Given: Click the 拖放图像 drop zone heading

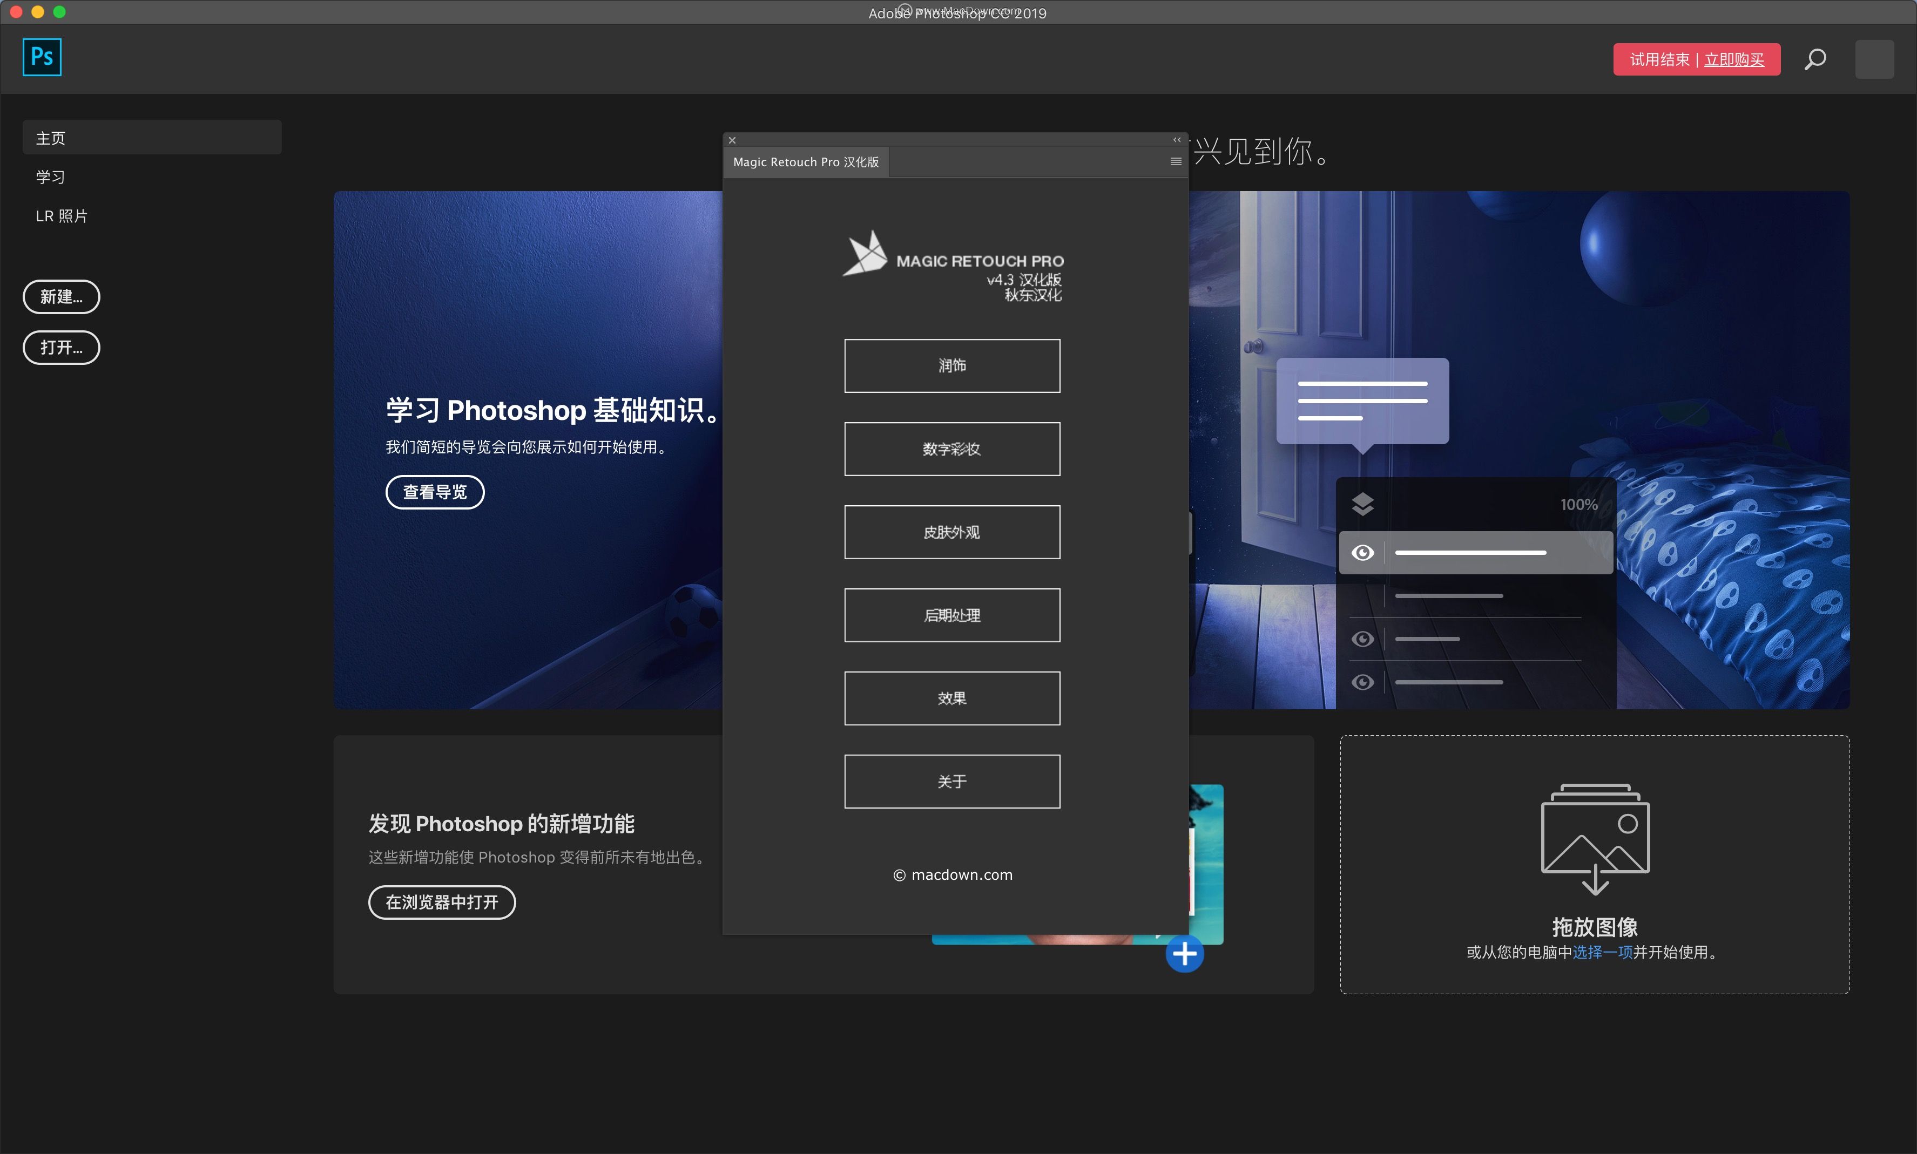Looking at the screenshot, I should point(1595,927).
